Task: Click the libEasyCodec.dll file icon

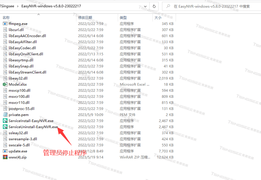Action: 5,48
